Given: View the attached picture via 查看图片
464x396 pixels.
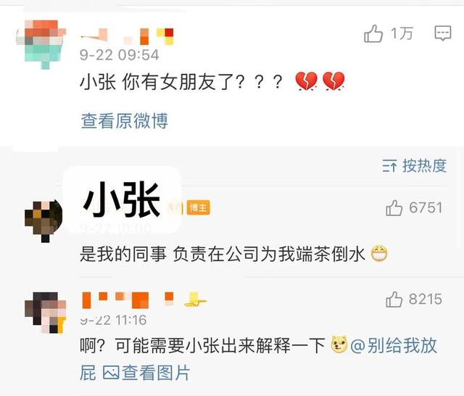Looking at the screenshot, I should pyautogui.click(x=156, y=372).
